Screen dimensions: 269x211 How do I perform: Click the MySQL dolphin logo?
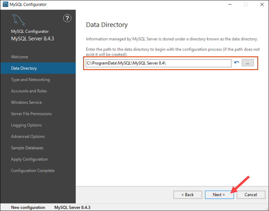click(x=18, y=20)
